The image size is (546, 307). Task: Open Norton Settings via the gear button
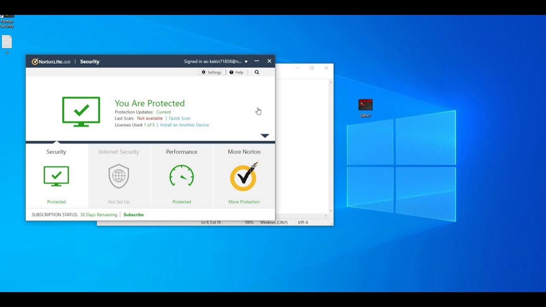[x=212, y=72]
